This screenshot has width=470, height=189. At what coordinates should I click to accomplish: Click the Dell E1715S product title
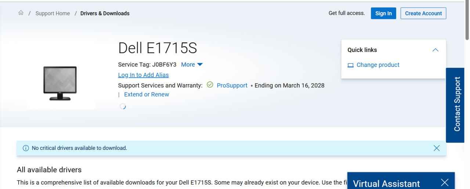(x=158, y=48)
